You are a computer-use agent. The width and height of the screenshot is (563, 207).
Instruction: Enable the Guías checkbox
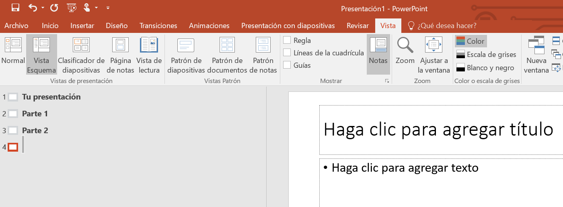(x=287, y=65)
